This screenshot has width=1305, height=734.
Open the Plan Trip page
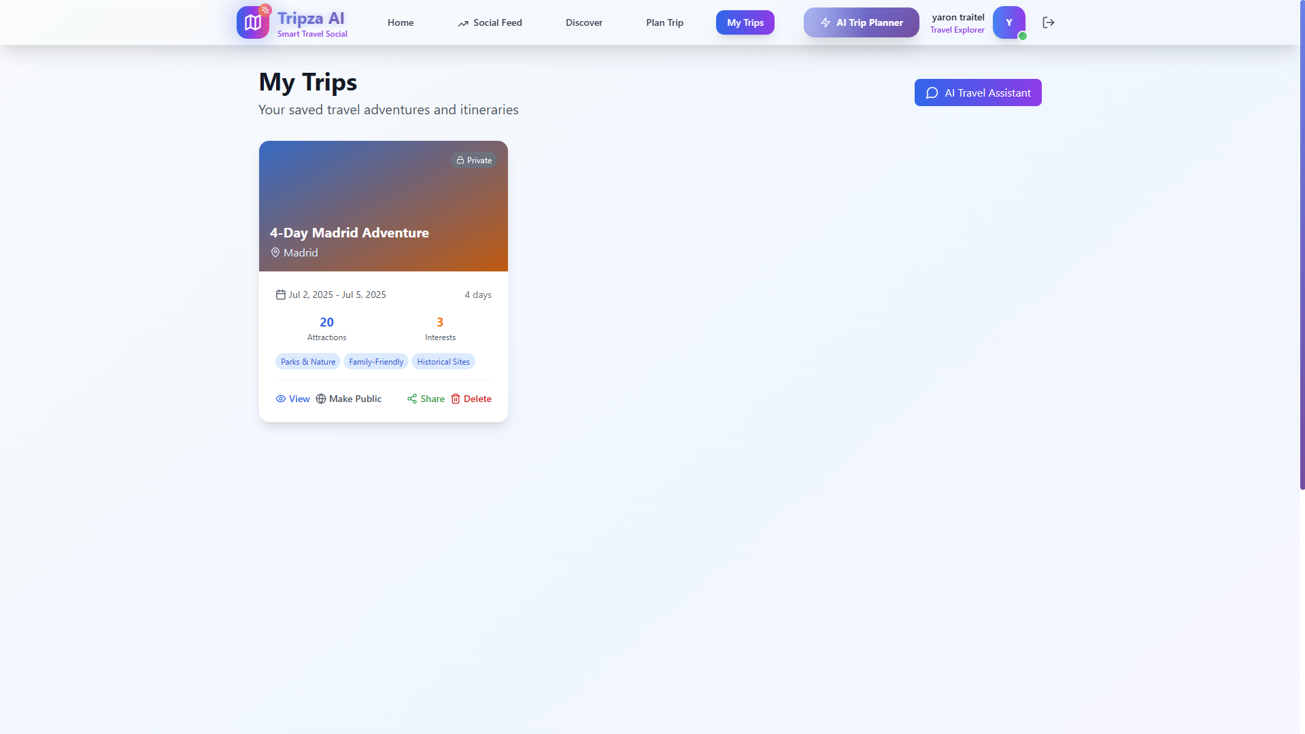pos(664,22)
